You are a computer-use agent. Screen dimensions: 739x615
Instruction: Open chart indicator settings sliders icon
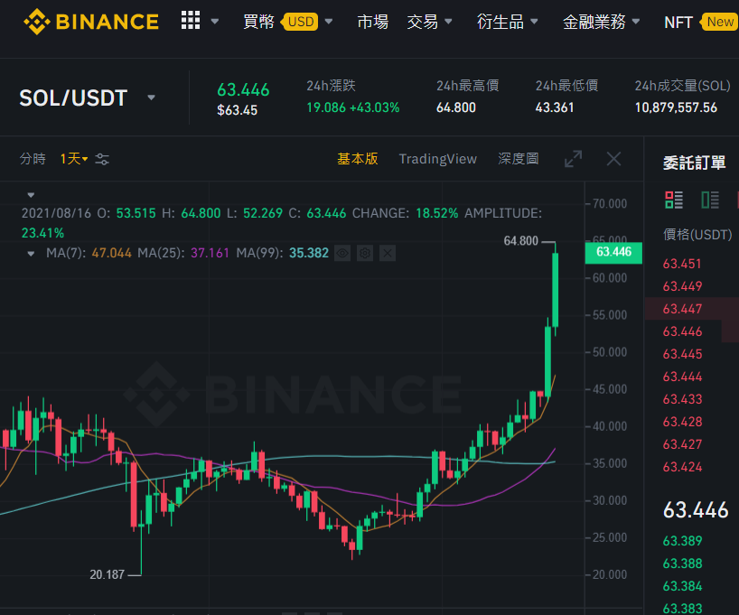[x=102, y=159]
